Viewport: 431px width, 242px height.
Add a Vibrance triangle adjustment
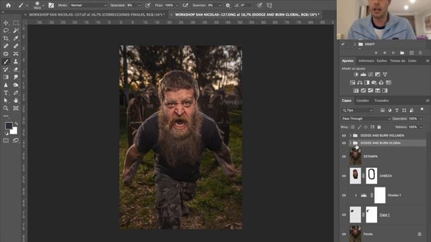point(385,75)
